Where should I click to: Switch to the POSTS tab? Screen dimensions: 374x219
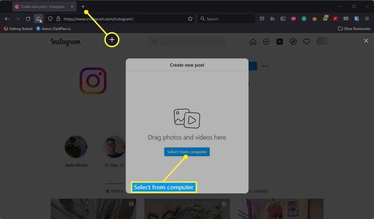[x=115, y=191]
